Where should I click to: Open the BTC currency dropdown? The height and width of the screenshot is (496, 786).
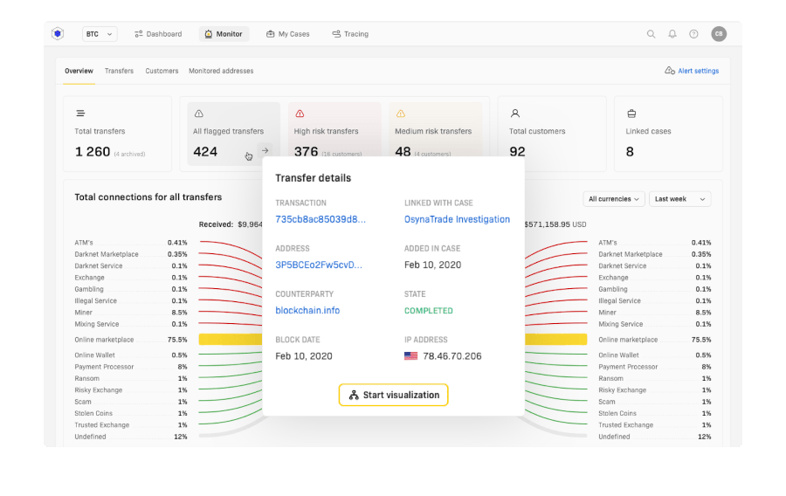(100, 34)
